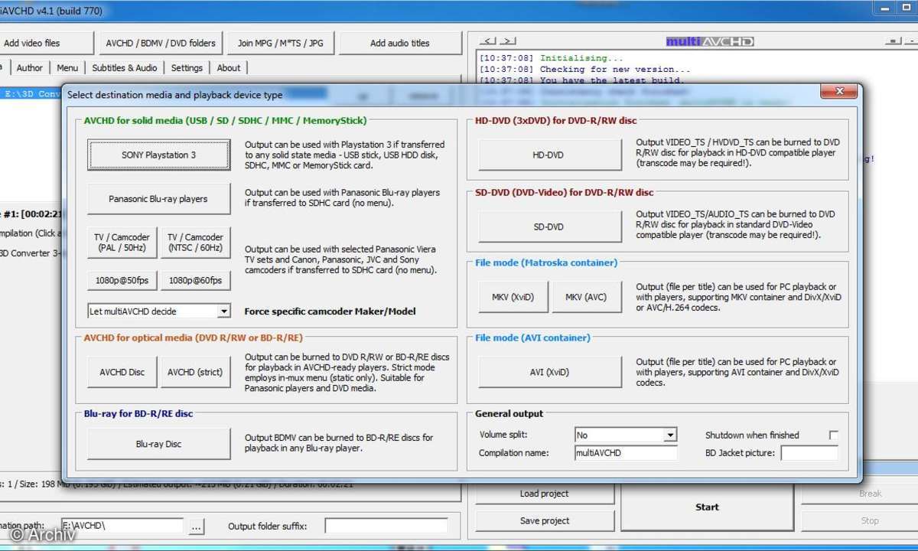
Task: Click Load project button
Action: pos(545,494)
